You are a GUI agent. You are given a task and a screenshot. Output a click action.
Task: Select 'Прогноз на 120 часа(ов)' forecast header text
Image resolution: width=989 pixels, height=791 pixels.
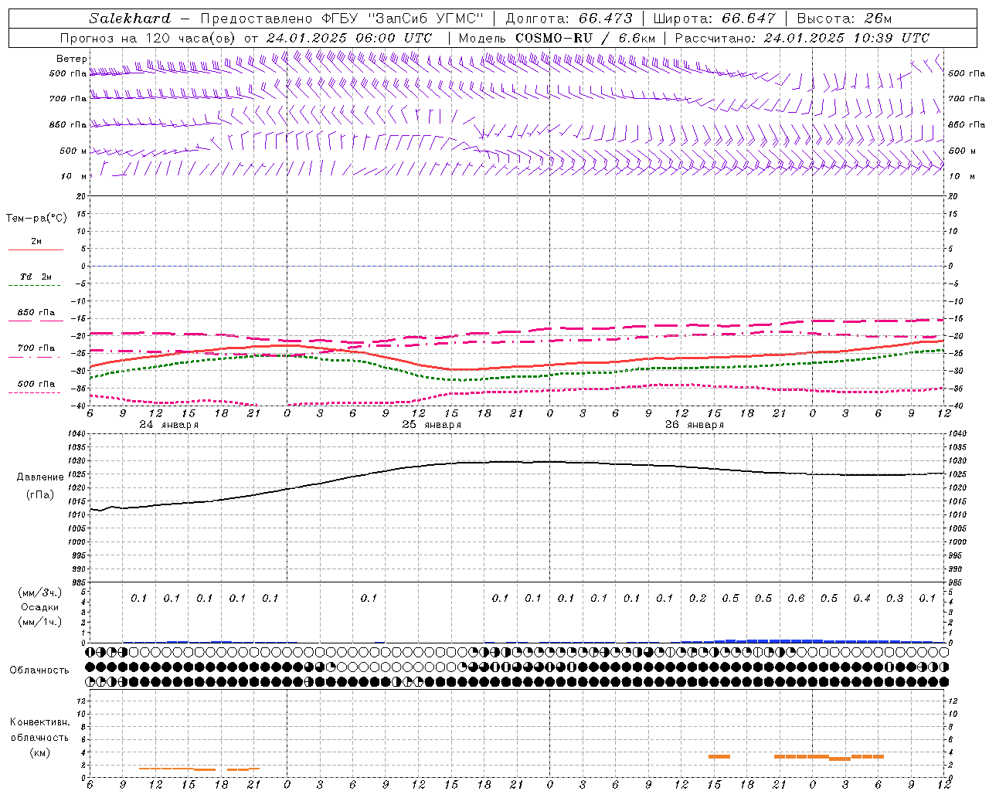click(148, 38)
